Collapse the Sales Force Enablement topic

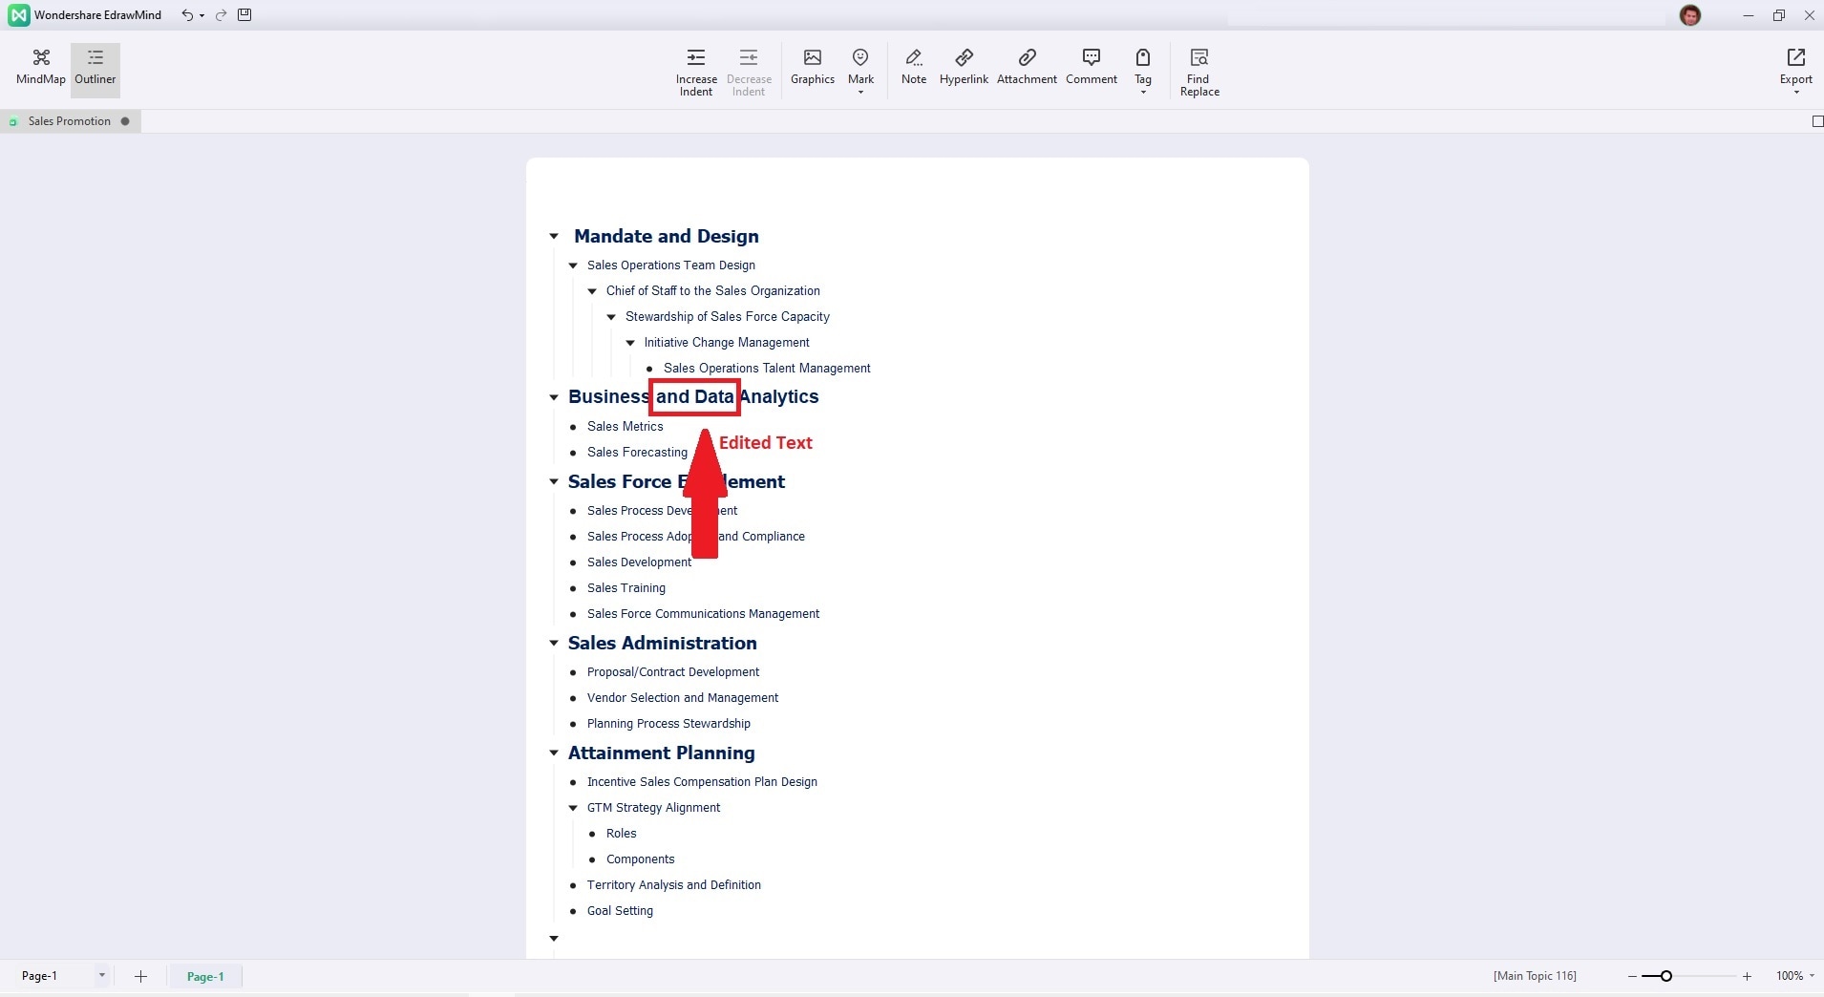[x=554, y=482]
